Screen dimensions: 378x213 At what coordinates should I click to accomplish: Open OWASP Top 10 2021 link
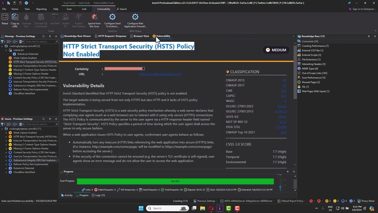283,132
